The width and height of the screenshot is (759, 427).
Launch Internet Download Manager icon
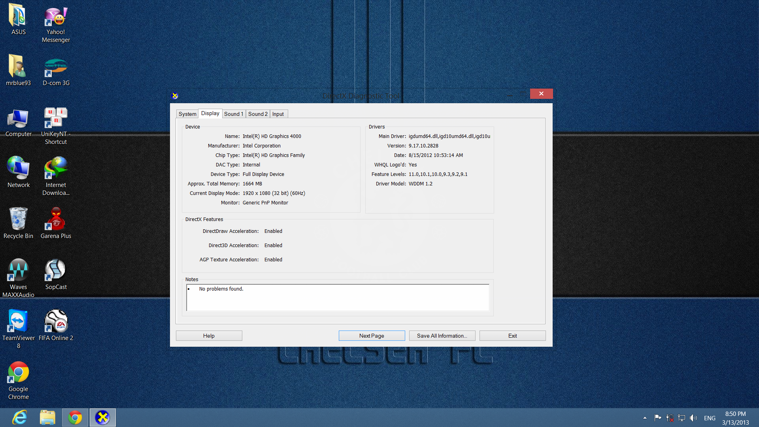56,176
